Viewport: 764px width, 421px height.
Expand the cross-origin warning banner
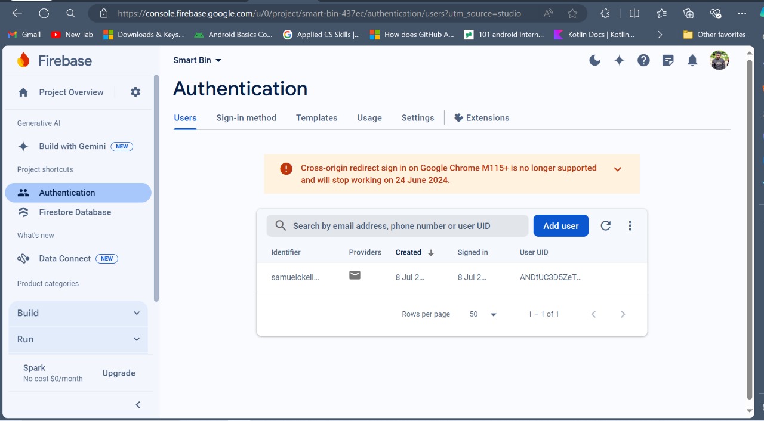point(617,169)
